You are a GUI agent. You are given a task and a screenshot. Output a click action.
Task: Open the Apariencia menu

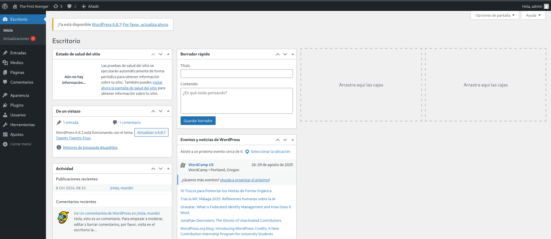coord(23,95)
